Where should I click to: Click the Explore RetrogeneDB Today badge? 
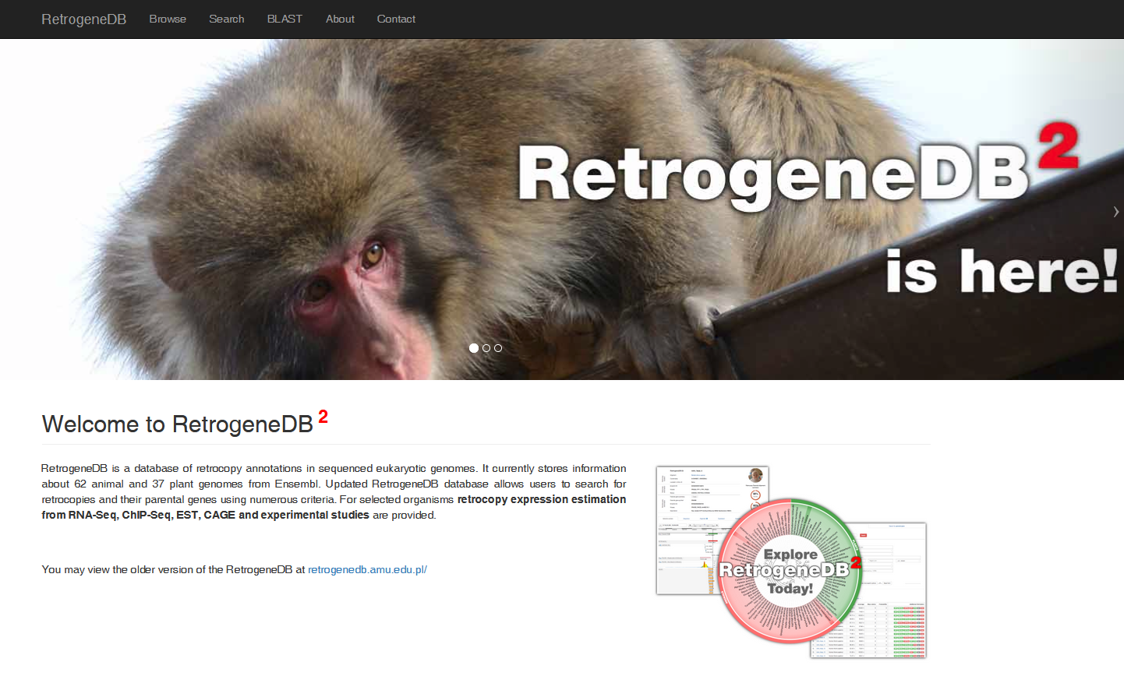pos(790,571)
